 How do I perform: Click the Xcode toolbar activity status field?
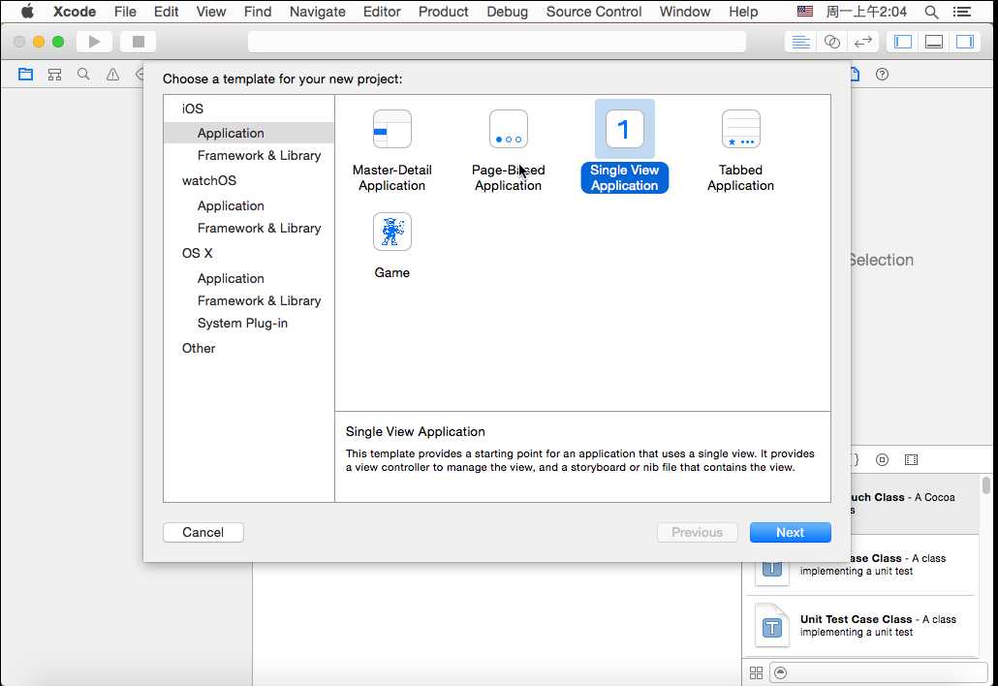[x=496, y=42]
